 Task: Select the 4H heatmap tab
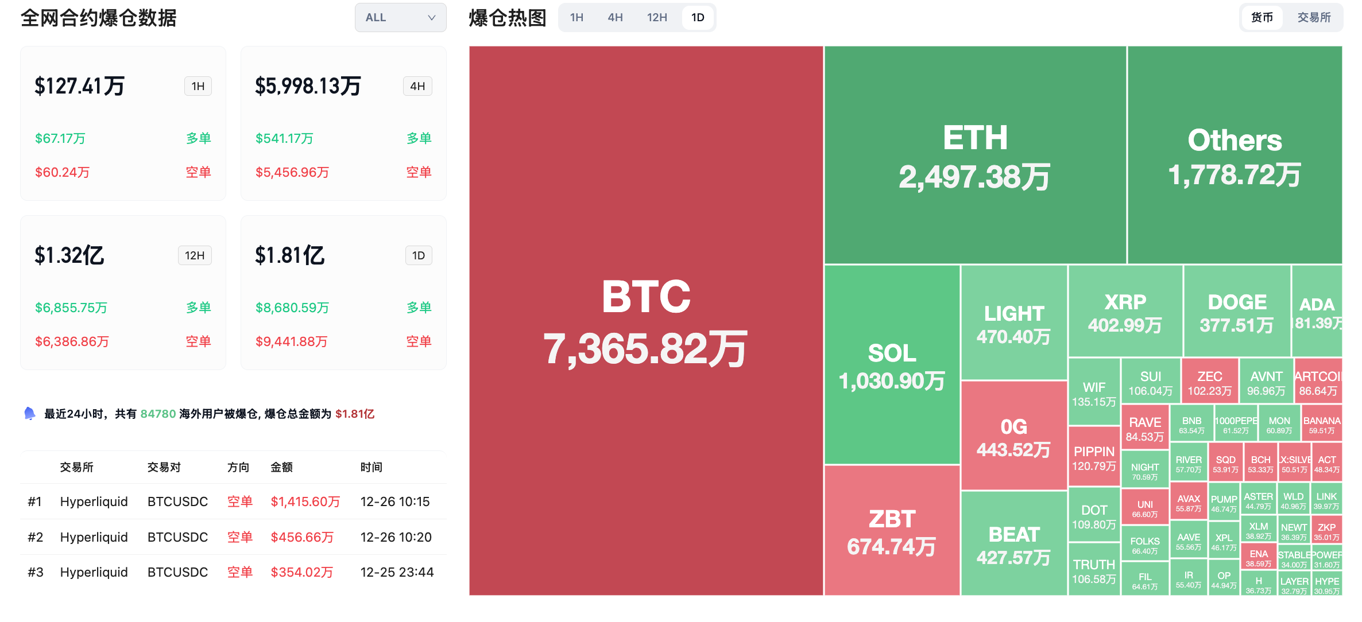(x=615, y=18)
